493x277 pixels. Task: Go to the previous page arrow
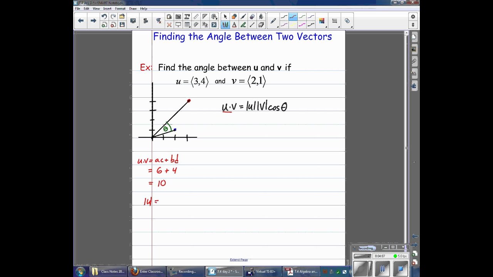81,21
